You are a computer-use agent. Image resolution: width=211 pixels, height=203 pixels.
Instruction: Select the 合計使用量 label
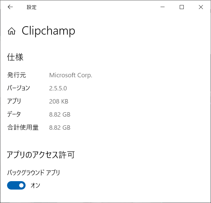point(23,127)
